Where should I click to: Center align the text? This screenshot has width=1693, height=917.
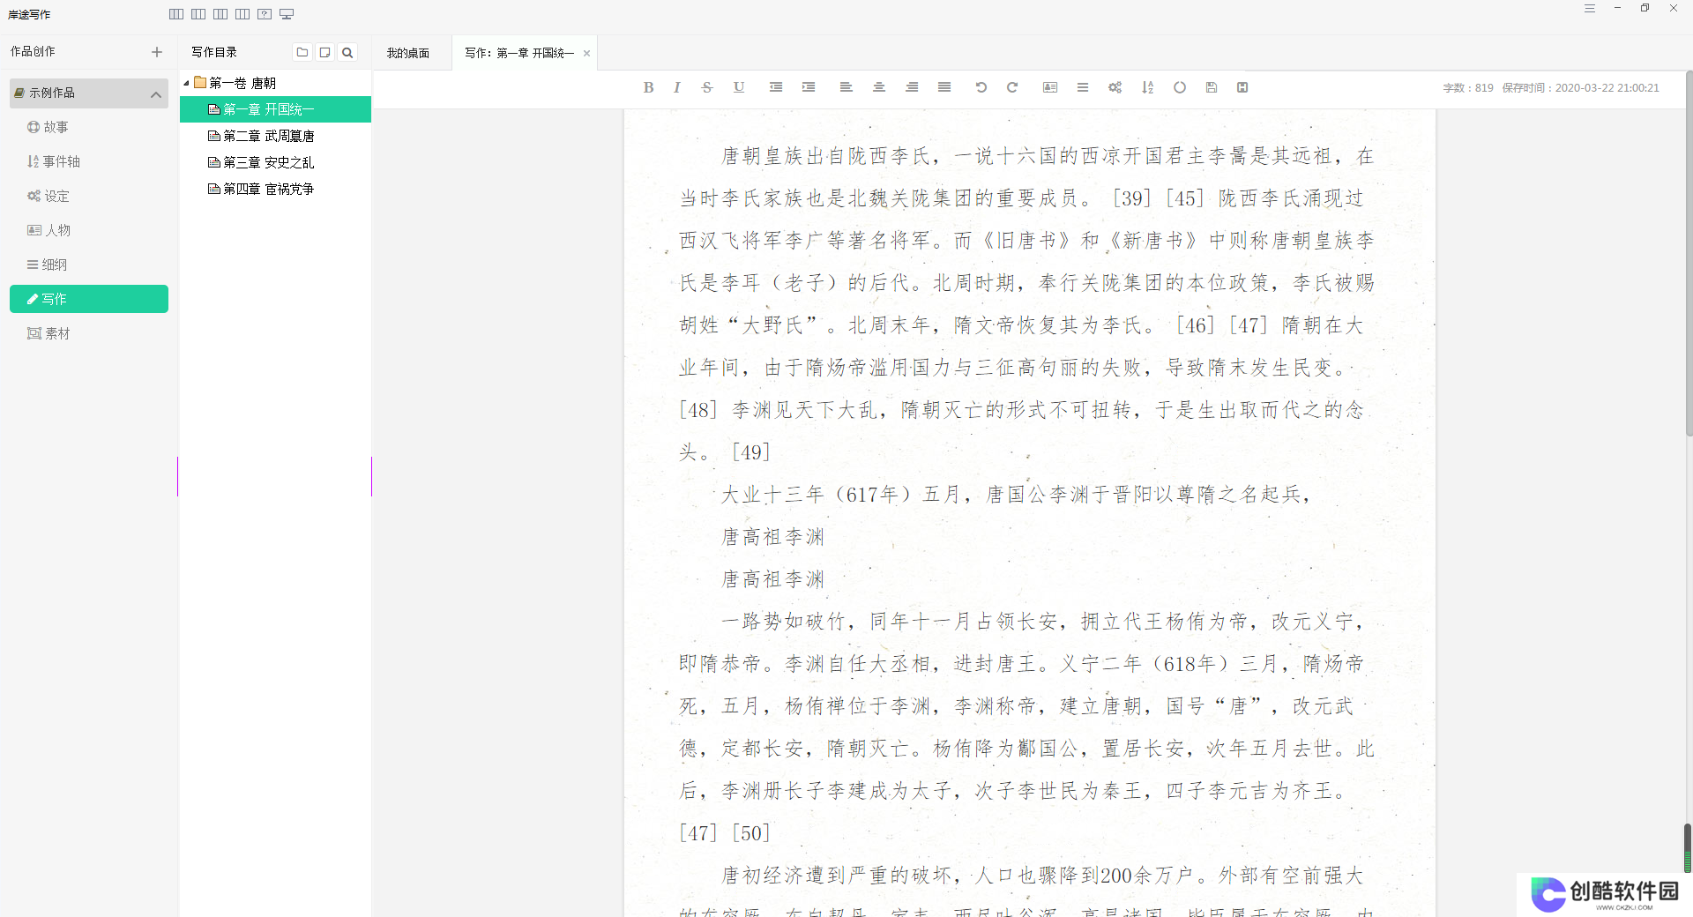(x=879, y=87)
